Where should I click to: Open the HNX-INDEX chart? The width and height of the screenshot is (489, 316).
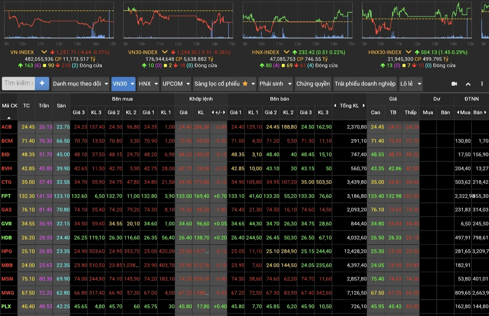point(297,20)
